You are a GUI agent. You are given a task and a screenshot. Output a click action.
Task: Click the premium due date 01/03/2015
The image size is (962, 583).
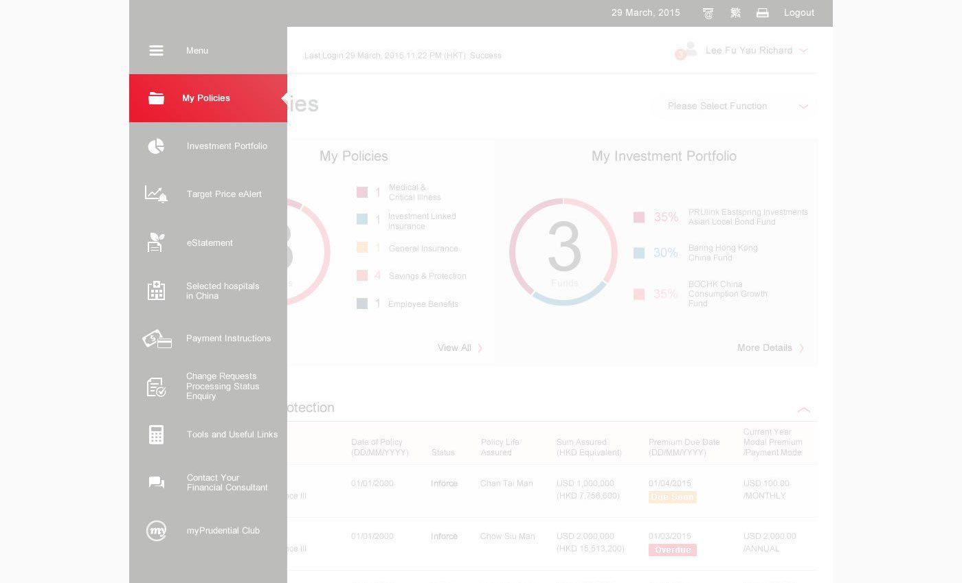pyautogui.click(x=670, y=536)
